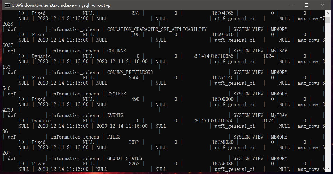Click the vertical scrollbar thumb

pyautogui.click(x=328, y=20)
